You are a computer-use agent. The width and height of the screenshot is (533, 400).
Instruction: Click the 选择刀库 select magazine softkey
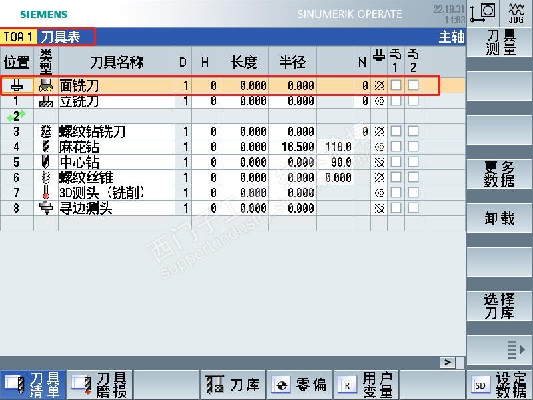500,306
